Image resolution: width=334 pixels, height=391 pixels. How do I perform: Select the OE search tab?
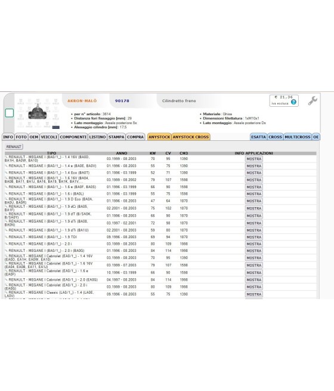pyautogui.click(x=316, y=137)
